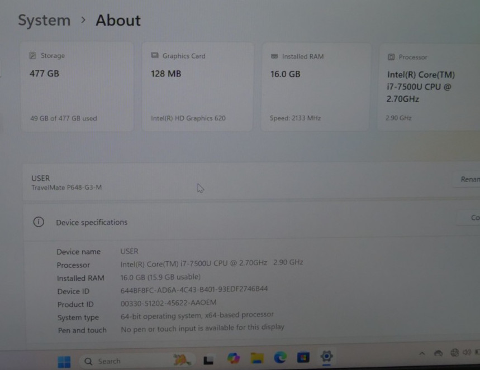The image size is (480, 370).
Task: Select 'Intel(R) HD Graphics 620' text
Action: pyautogui.click(x=188, y=118)
